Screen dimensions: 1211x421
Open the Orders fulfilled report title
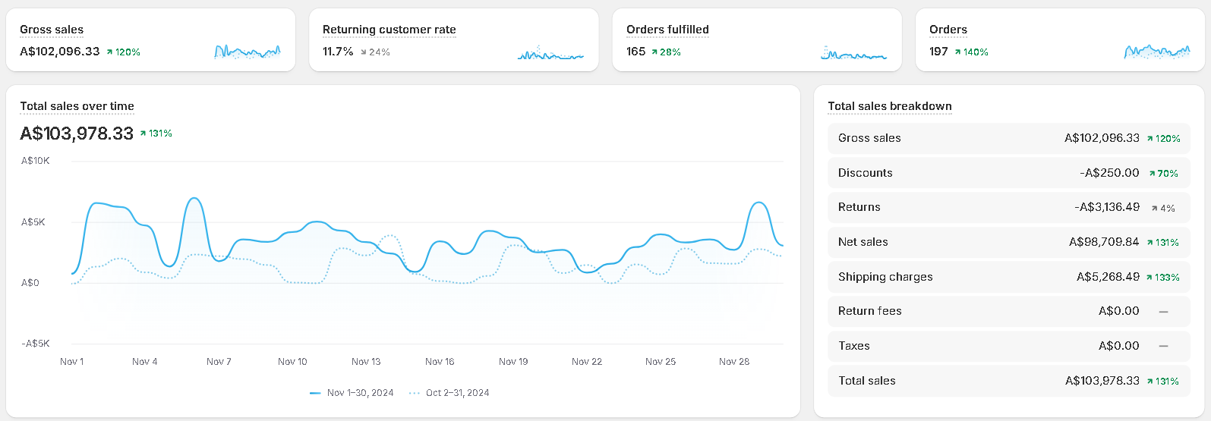tap(667, 30)
